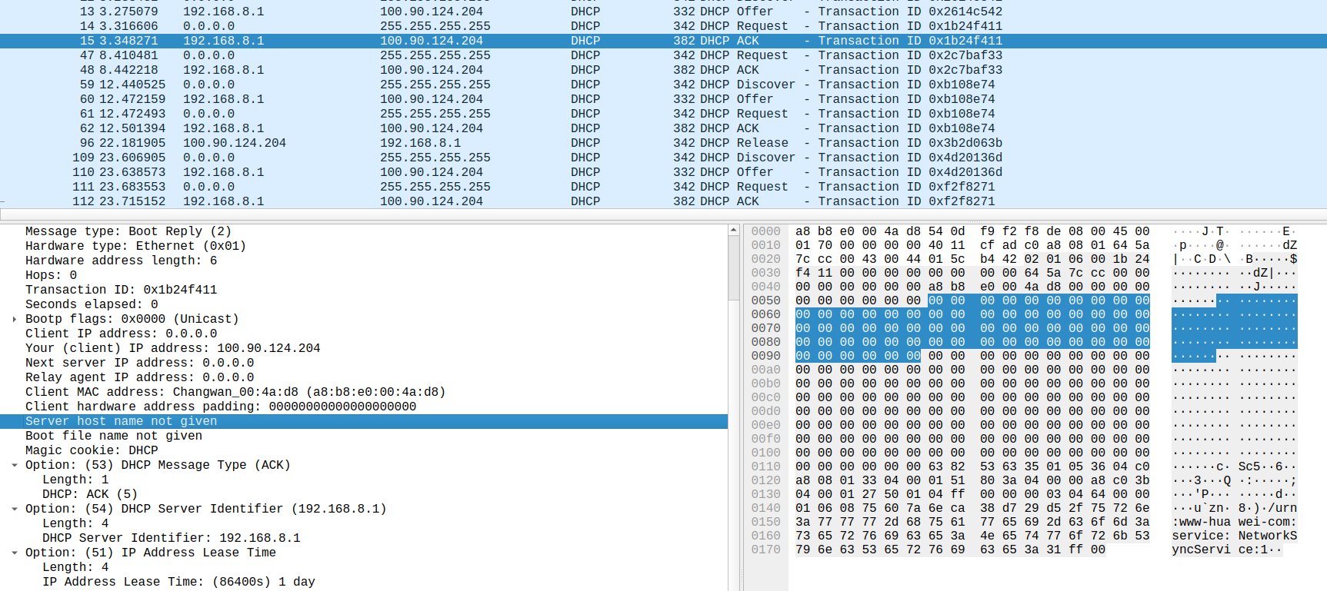Screen dimensions: 1327x591
Task: Select packet 59 DHCP Discover row
Action: click(x=538, y=85)
